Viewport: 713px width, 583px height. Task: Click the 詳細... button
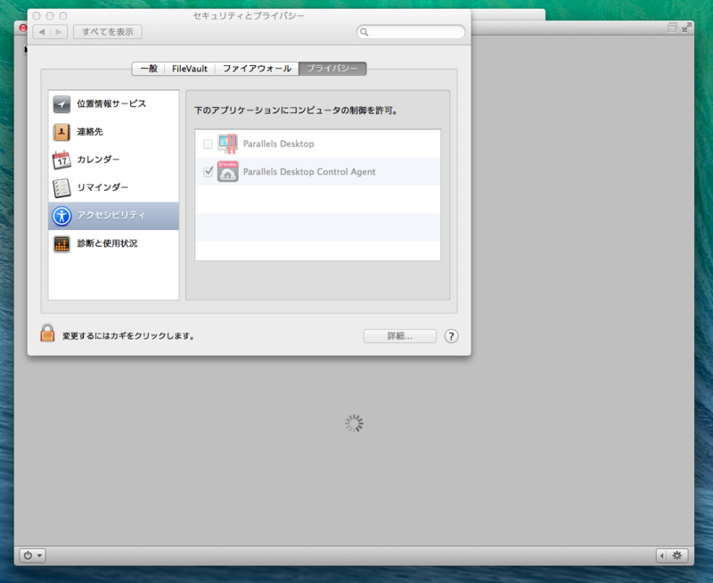pyautogui.click(x=399, y=336)
